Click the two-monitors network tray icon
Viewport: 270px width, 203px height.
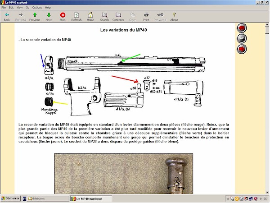(251, 199)
